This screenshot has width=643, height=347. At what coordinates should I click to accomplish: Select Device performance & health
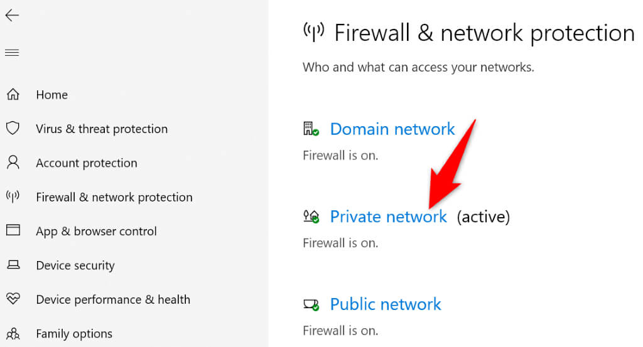click(113, 299)
